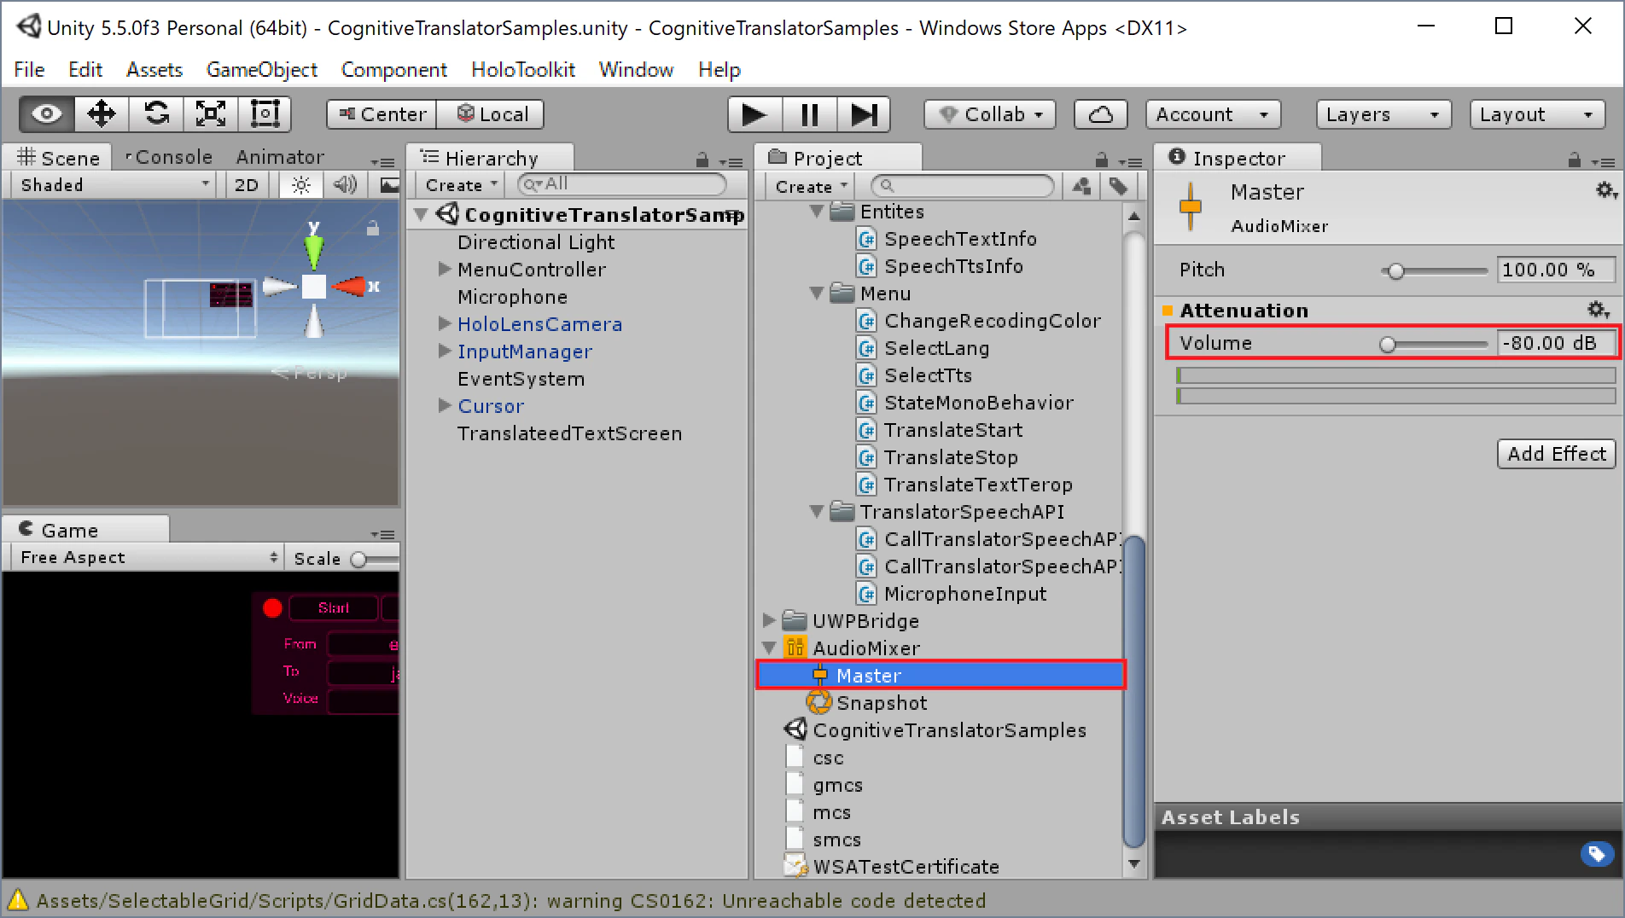
Task: Click the Pitch slider handle
Action: tap(1396, 271)
